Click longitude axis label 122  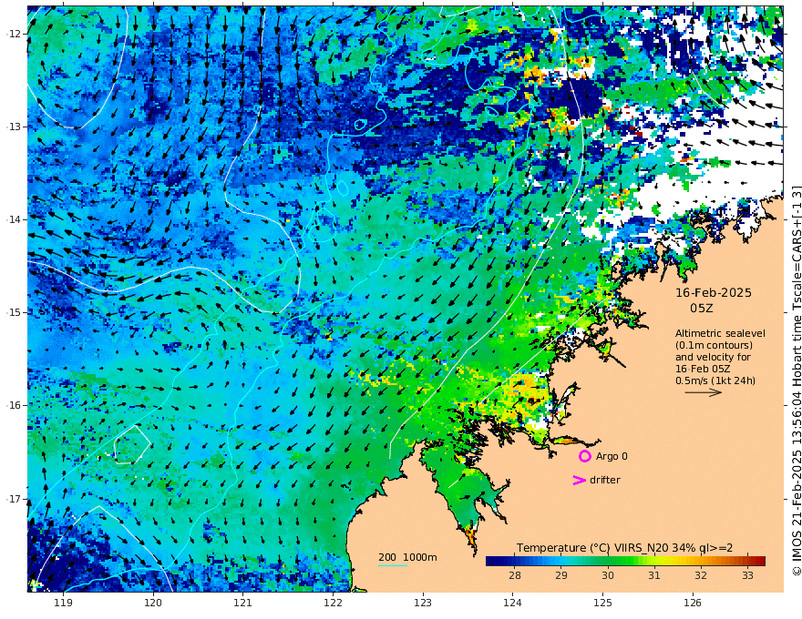(x=333, y=603)
